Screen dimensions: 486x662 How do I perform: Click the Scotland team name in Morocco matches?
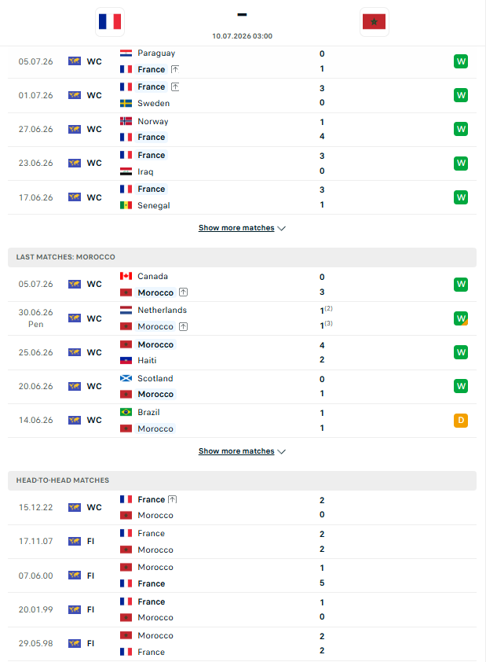[155, 379]
